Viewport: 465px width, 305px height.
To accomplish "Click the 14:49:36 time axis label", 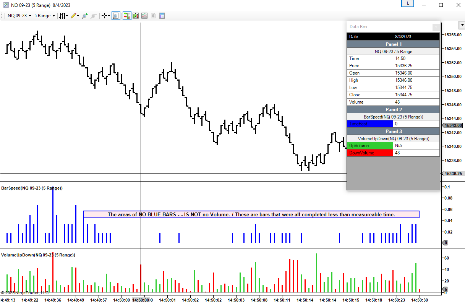I will [53, 300].
